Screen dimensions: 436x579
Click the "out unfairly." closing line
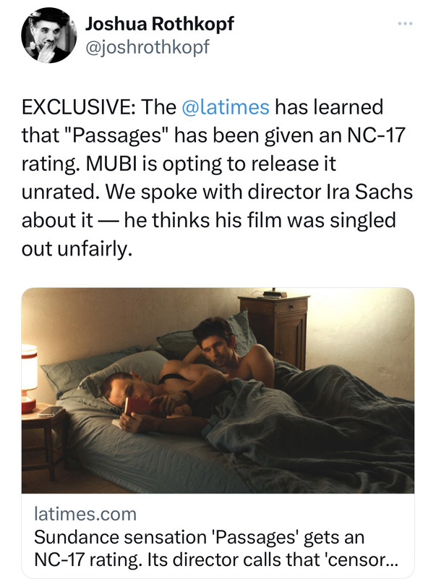77,249
